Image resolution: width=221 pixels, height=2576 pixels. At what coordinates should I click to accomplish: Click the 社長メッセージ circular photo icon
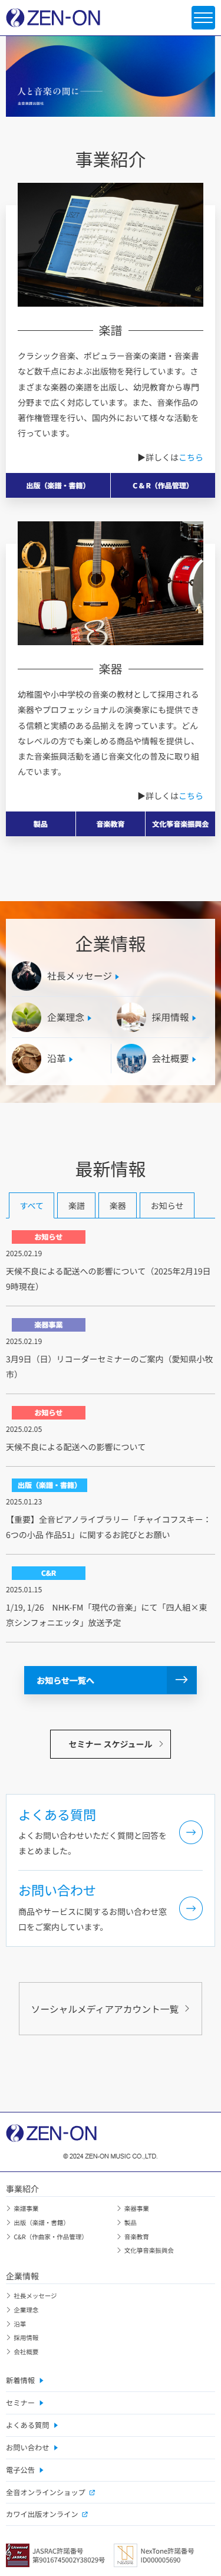(26, 975)
